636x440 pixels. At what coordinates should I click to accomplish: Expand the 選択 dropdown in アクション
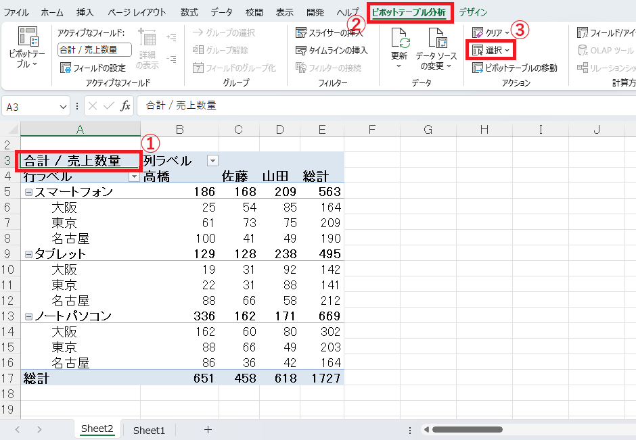491,50
